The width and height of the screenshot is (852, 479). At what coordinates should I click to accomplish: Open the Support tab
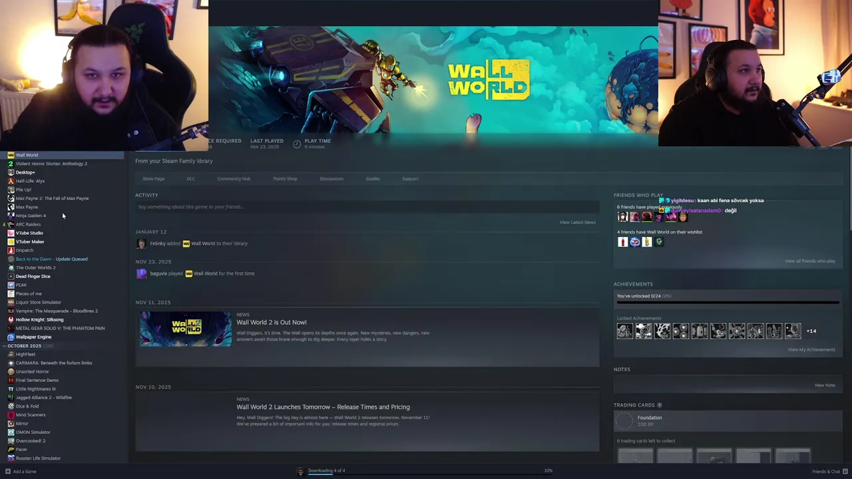[x=410, y=178]
